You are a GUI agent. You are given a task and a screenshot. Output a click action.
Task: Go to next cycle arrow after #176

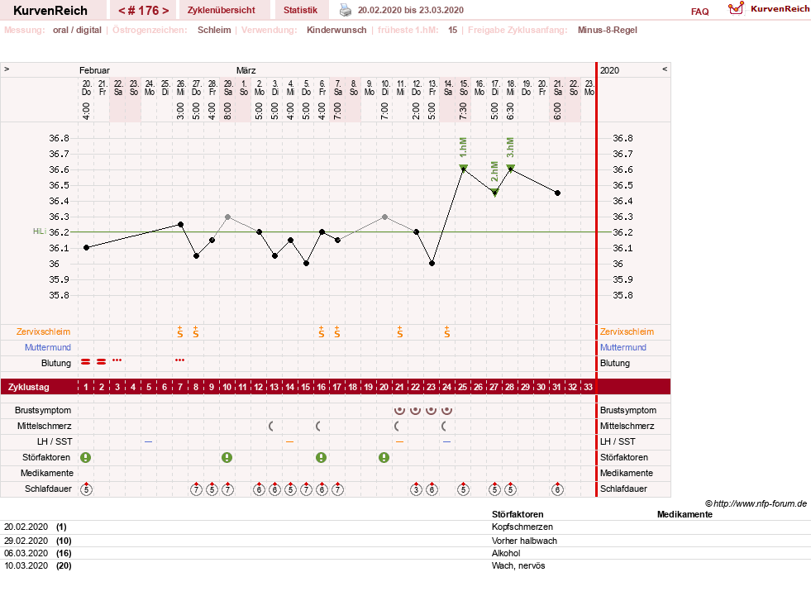coord(165,11)
